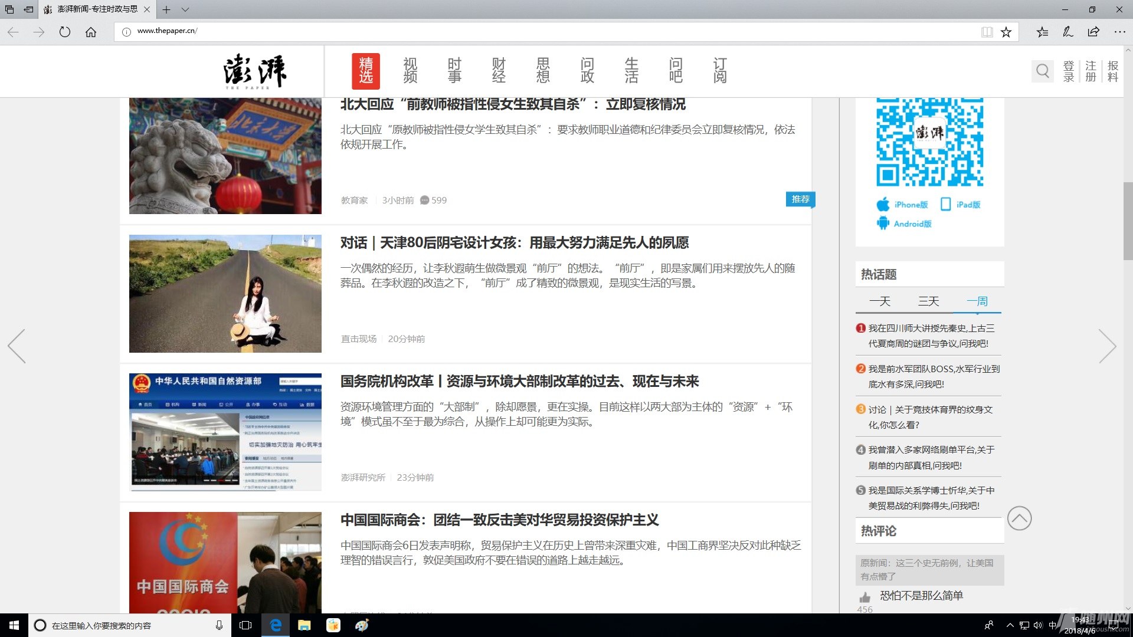Click the share page icon

click(1093, 32)
